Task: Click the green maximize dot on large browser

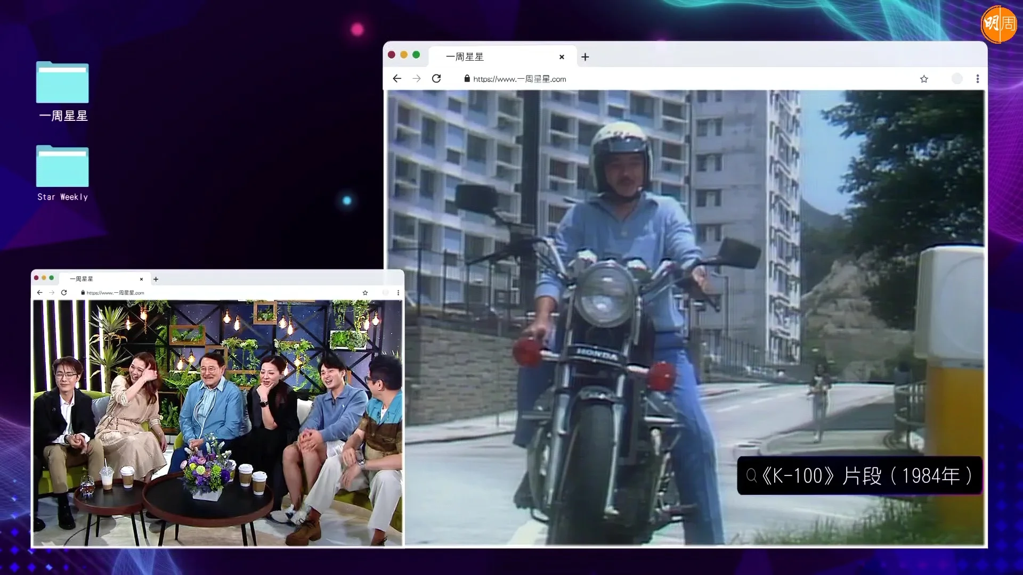Action: [416, 55]
